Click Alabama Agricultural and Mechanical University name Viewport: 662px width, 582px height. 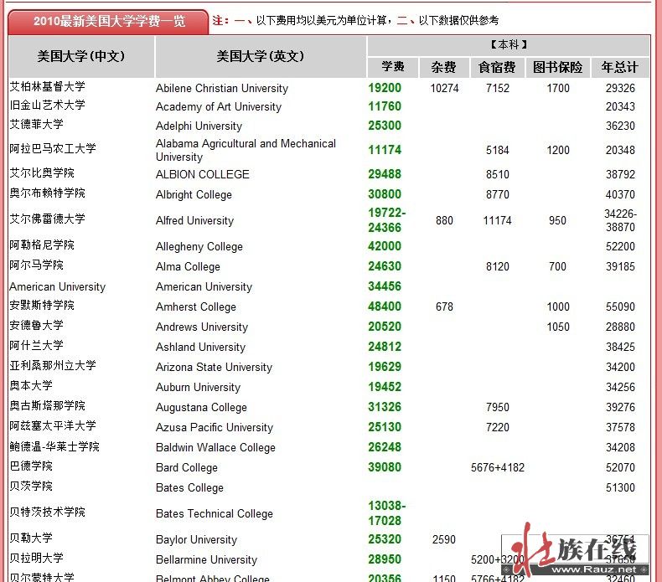(x=246, y=150)
